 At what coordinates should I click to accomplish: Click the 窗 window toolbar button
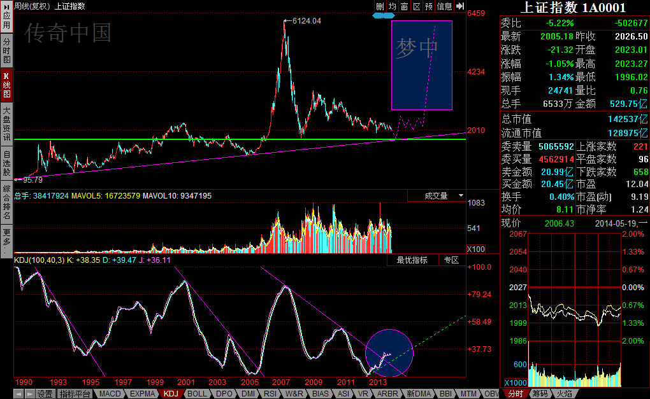405,6
